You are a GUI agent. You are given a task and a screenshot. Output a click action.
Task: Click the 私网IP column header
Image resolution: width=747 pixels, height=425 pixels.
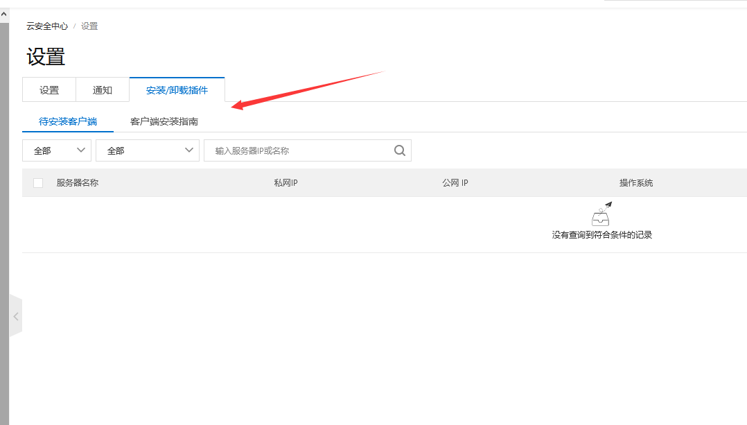click(285, 183)
